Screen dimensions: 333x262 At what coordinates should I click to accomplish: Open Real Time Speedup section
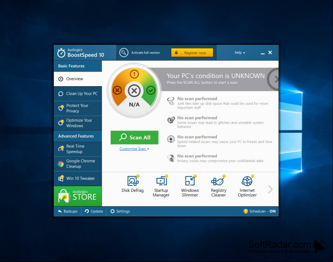coord(78,149)
